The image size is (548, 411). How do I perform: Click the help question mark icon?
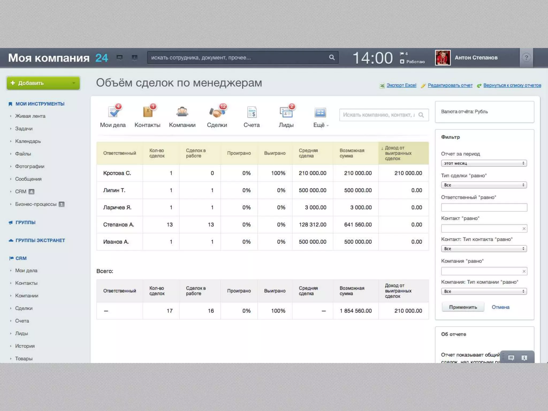[526, 58]
